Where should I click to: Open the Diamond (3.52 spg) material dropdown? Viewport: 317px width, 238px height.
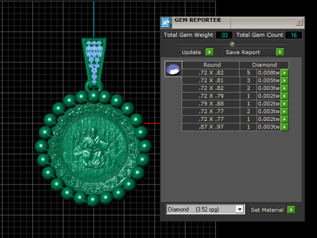[240, 209]
